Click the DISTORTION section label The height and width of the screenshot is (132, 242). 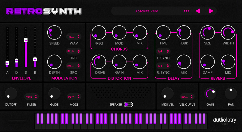(x=119, y=78)
